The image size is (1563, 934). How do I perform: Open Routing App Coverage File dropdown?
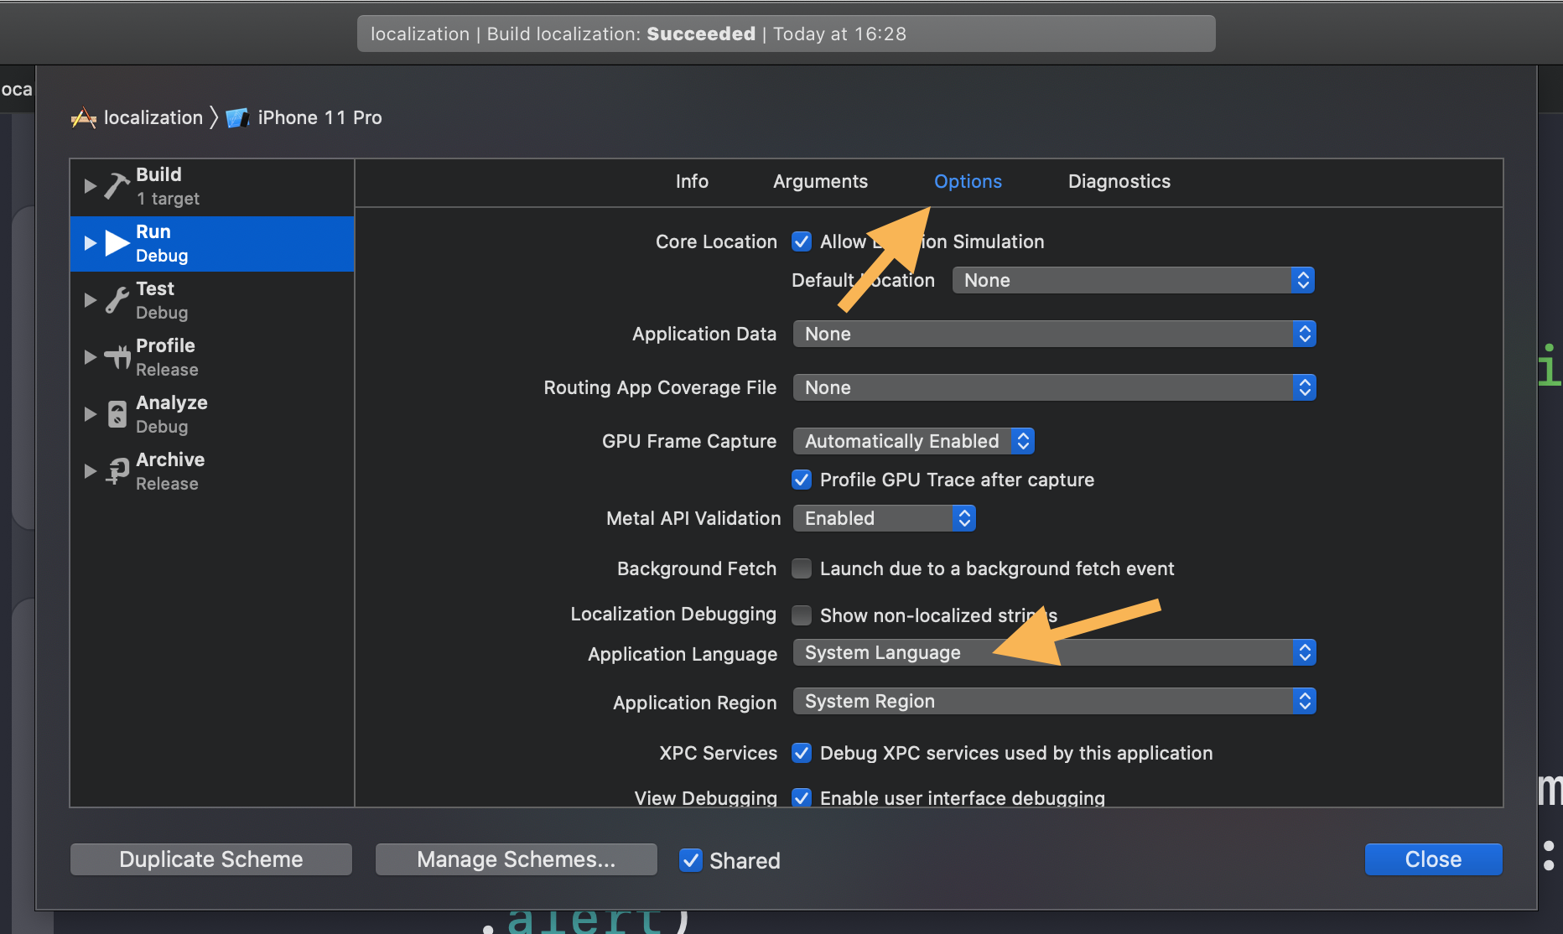(x=1054, y=387)
